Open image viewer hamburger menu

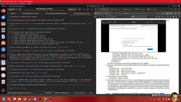152,22
